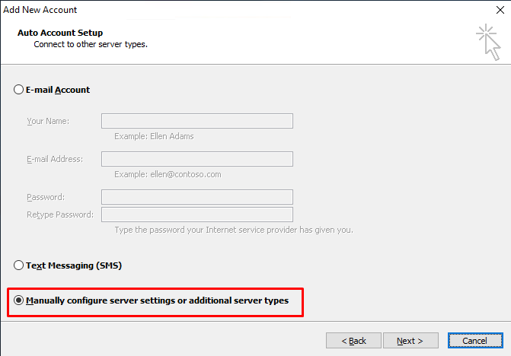
Task: Click the "Retype Password:" label
Action: [60, 215]
